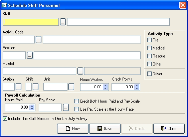This screenshot has width=188, height=137.
Task: Enable Use Pay Scale as the Hourly Rate
Action: pos(76,109)
